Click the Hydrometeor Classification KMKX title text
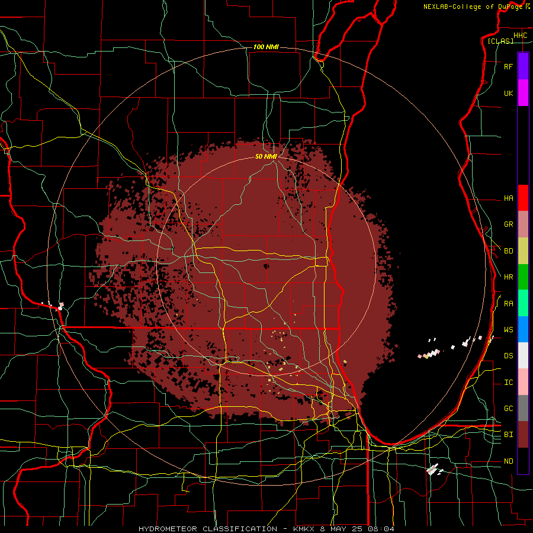 [266, 529]
